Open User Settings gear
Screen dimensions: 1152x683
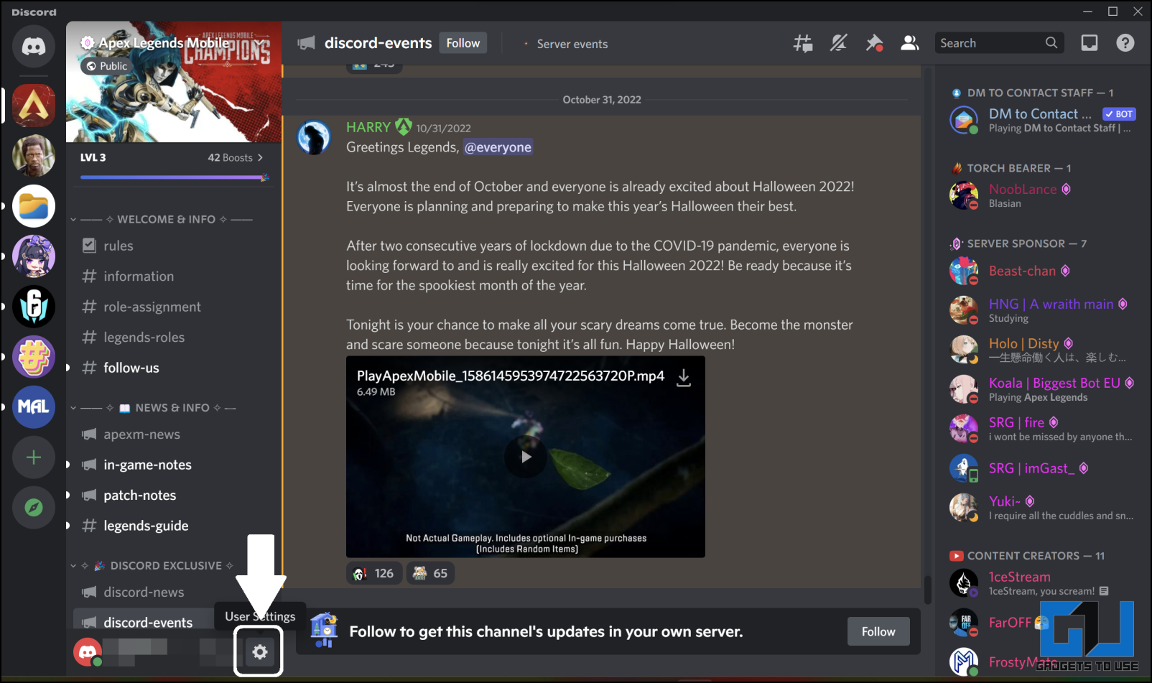(259, 652)
